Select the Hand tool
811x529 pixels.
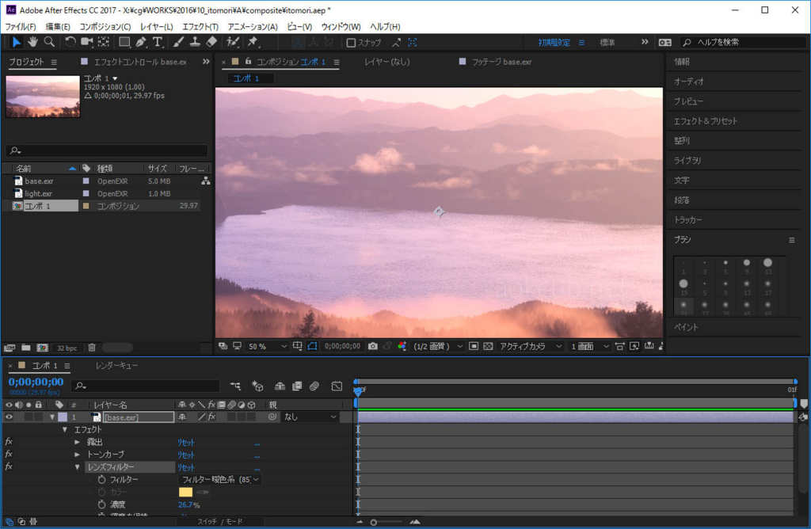(32, 42)
